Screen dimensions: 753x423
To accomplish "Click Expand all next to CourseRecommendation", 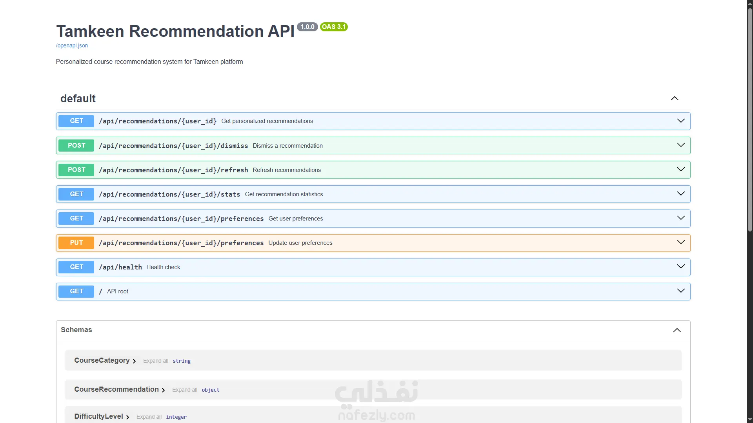I will pyautogui.click(x=184, y=390).
